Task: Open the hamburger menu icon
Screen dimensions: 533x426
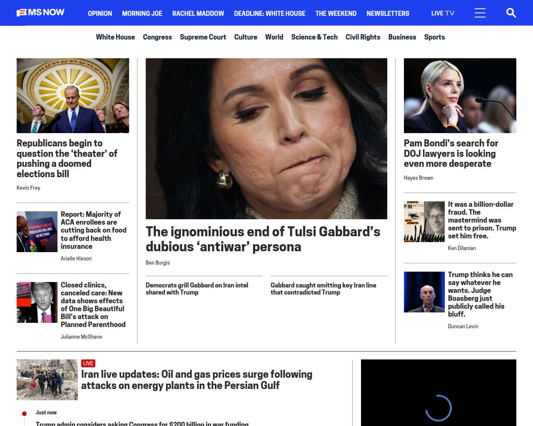Action: tap(480, 13)
